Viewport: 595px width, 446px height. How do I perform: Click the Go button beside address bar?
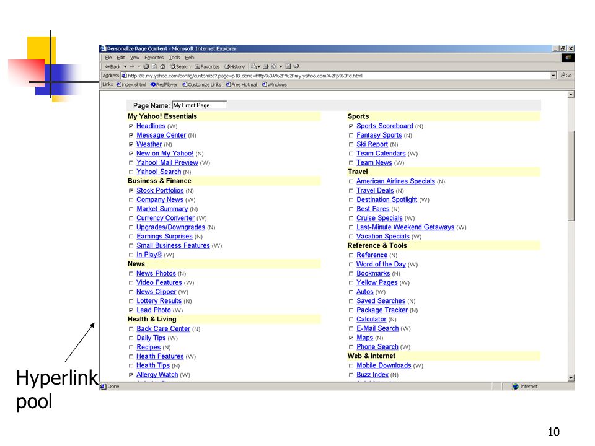[566, 76]
